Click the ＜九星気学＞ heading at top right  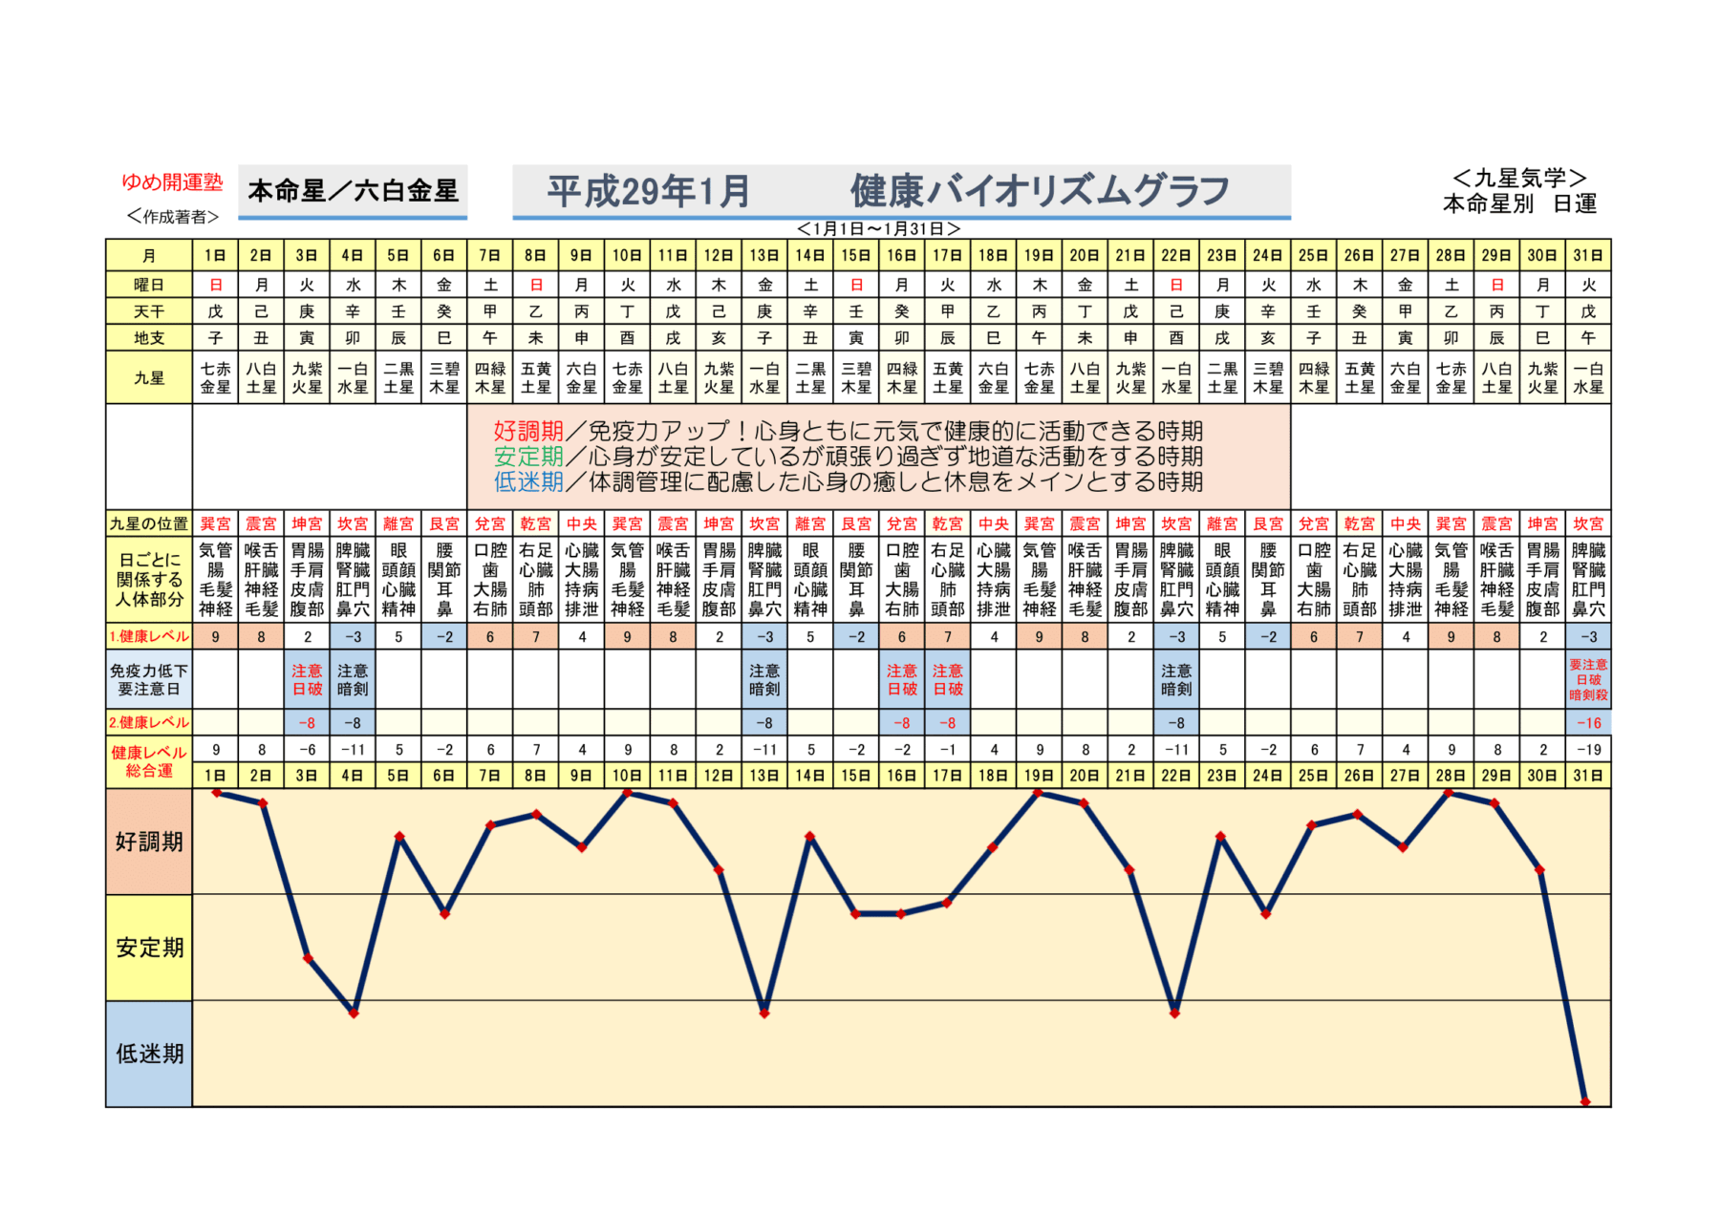[1519, 178]
